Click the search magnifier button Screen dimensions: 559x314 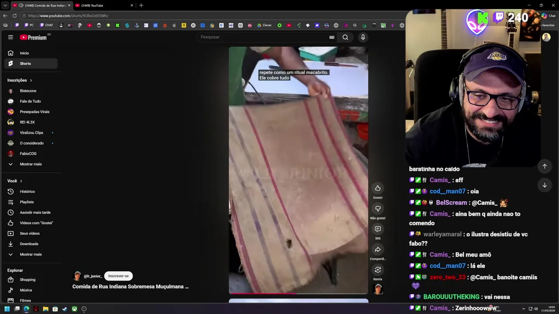coord(345,37)
